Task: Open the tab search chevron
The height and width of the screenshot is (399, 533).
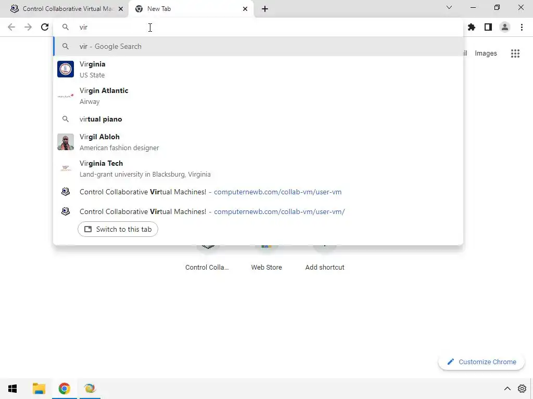Action: pos(449,7)
